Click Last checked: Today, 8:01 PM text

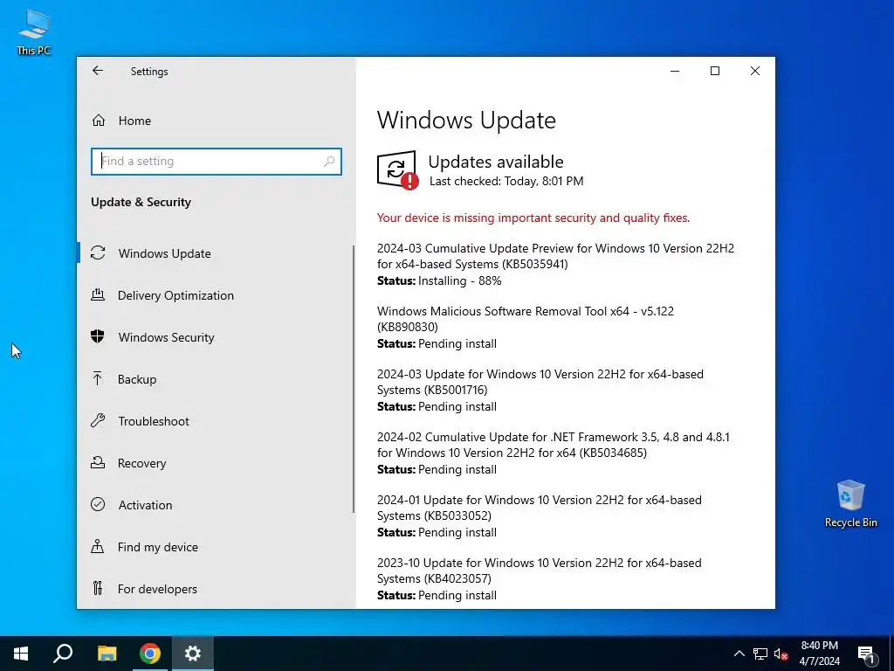[x=506, y=182]
